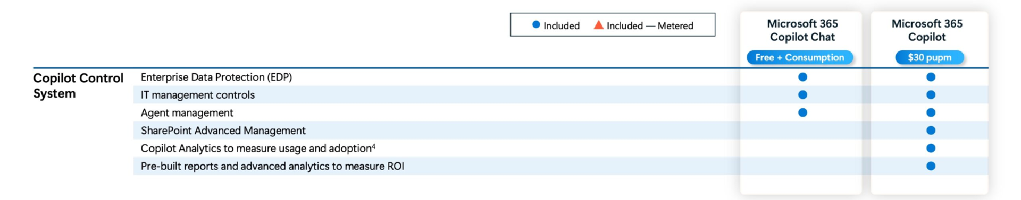1021x200 pixels.
Task: Click the Included — Metered legend text
Action: click(x=650, y=25)
